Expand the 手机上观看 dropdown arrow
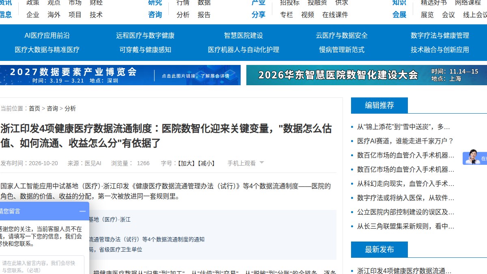 (262, 162)
